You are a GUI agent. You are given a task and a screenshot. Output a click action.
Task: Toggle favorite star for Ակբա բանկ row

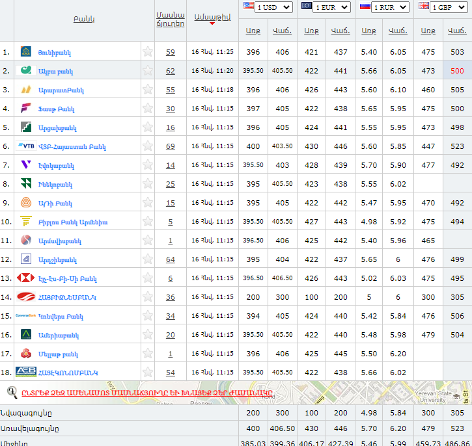(x=148, y=71)
